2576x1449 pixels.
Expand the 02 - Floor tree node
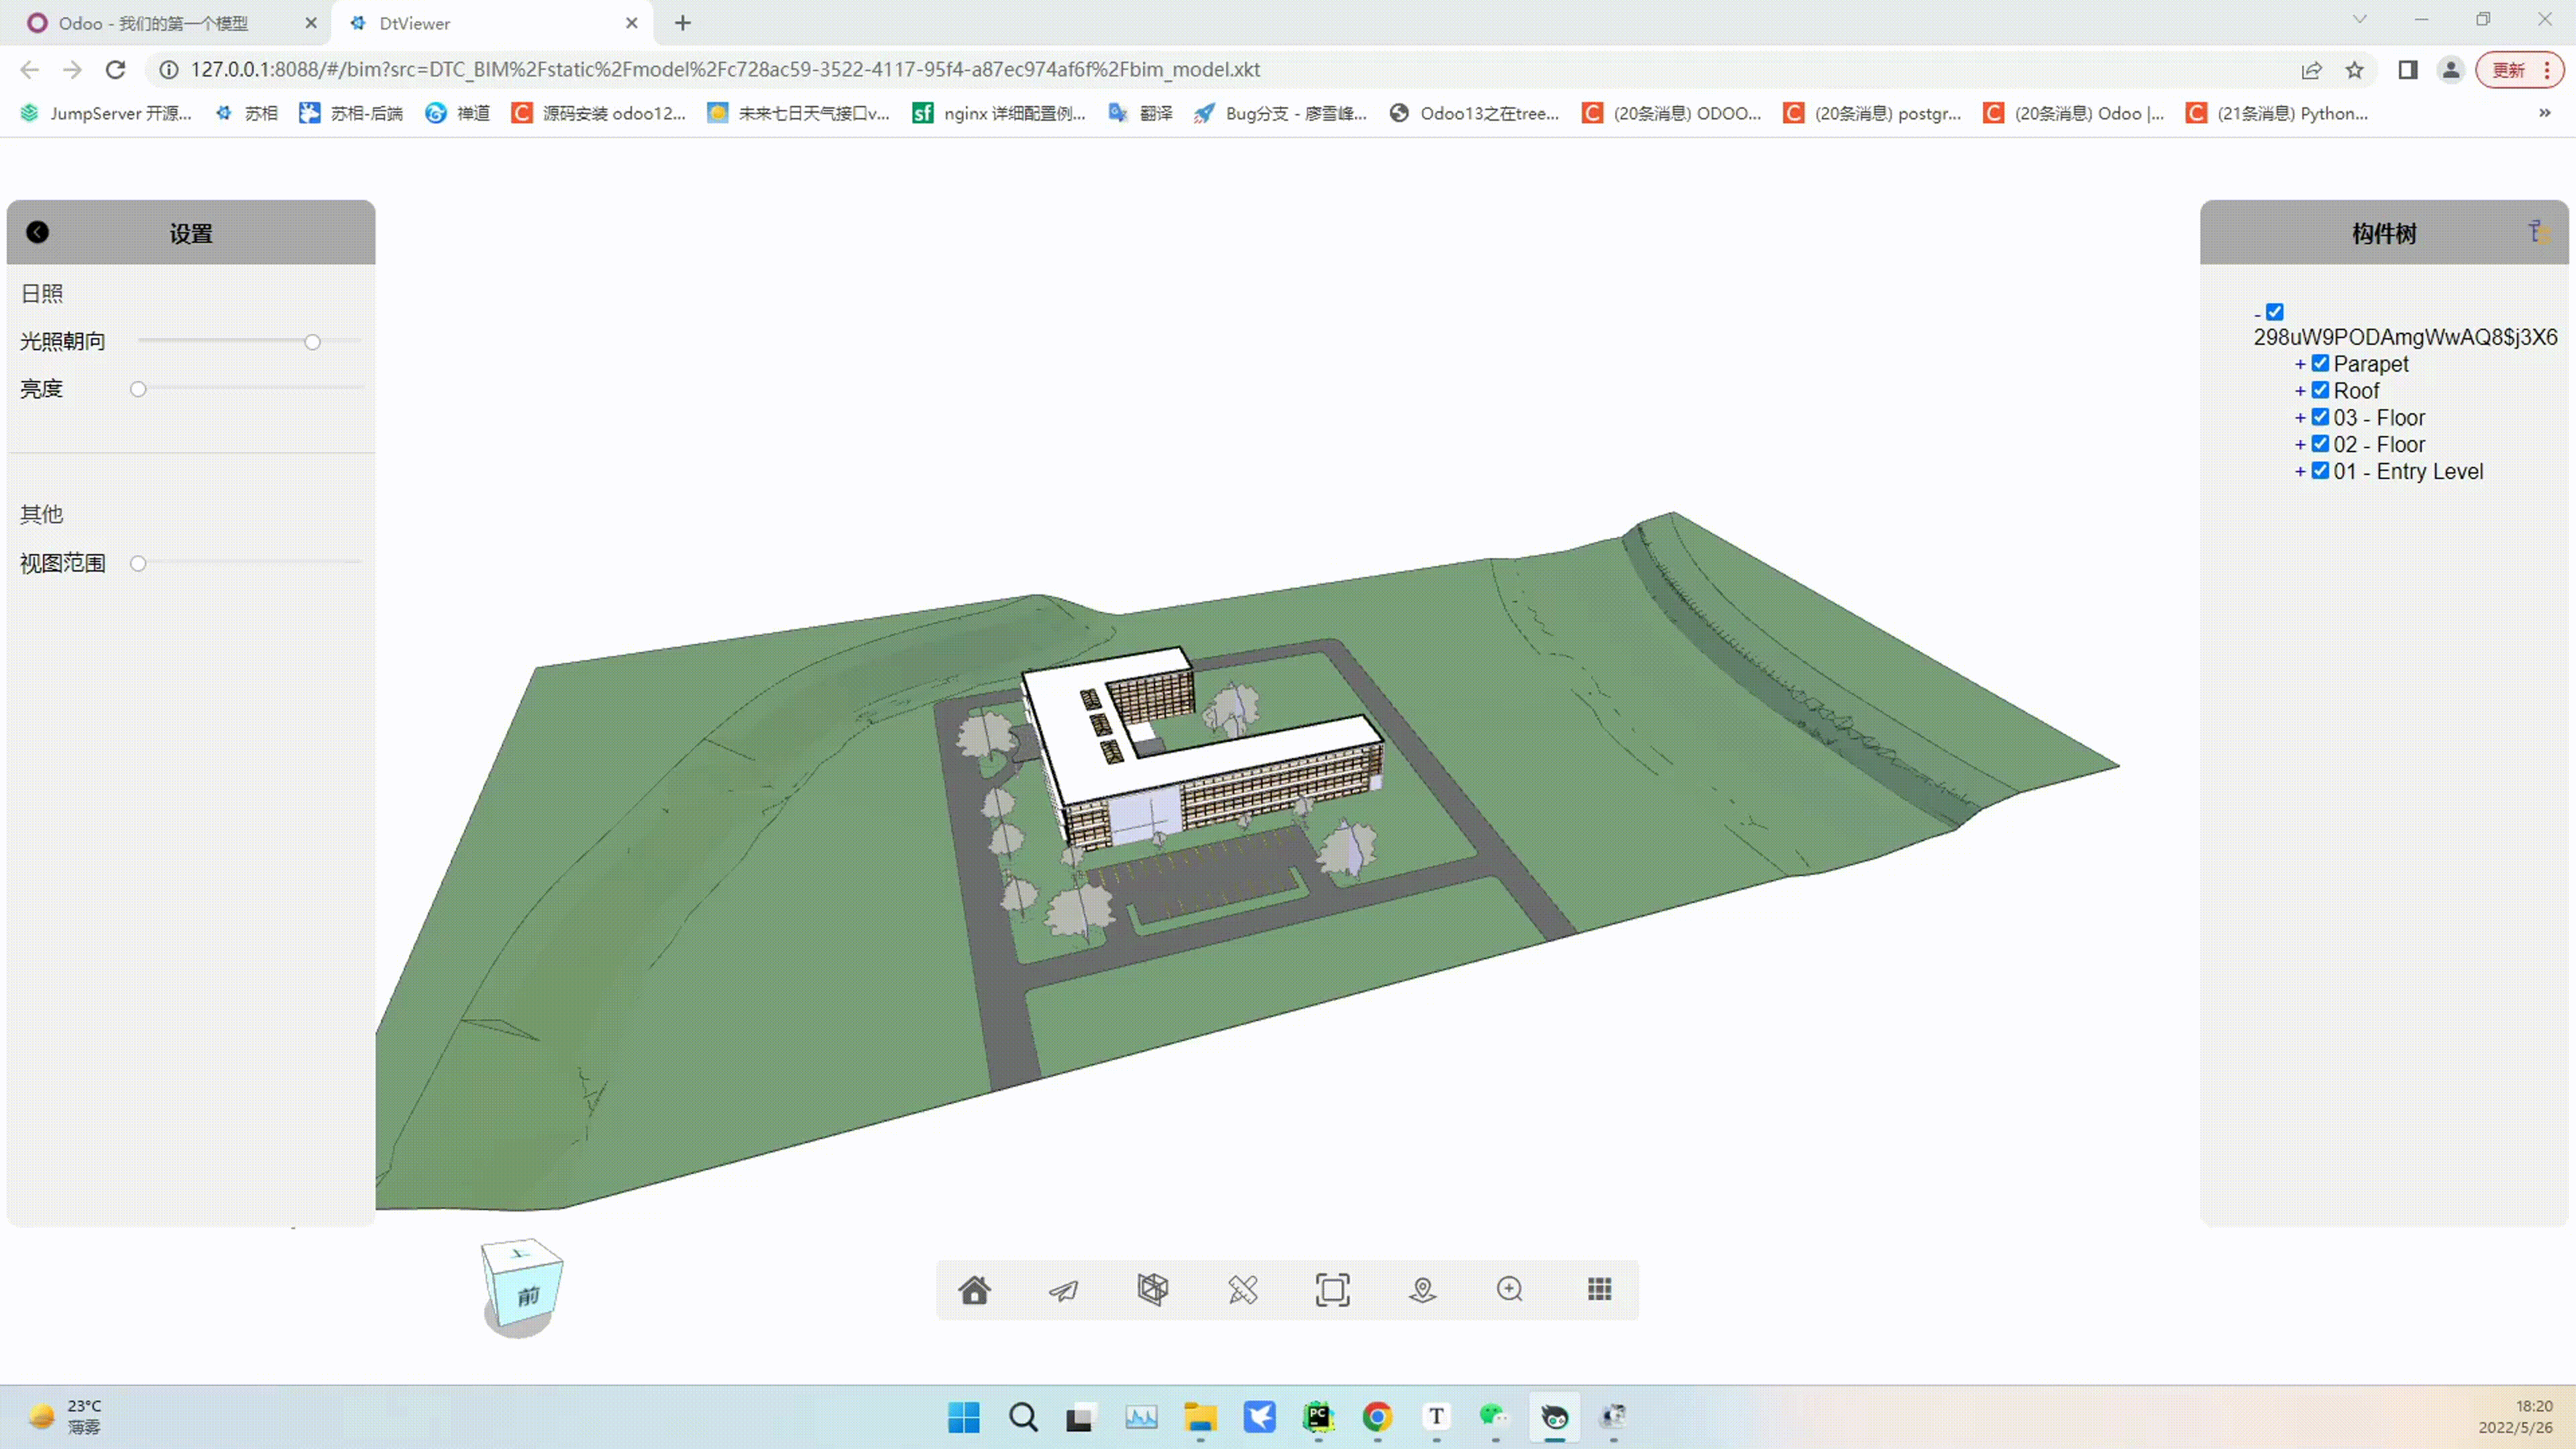pos(2300,445)
